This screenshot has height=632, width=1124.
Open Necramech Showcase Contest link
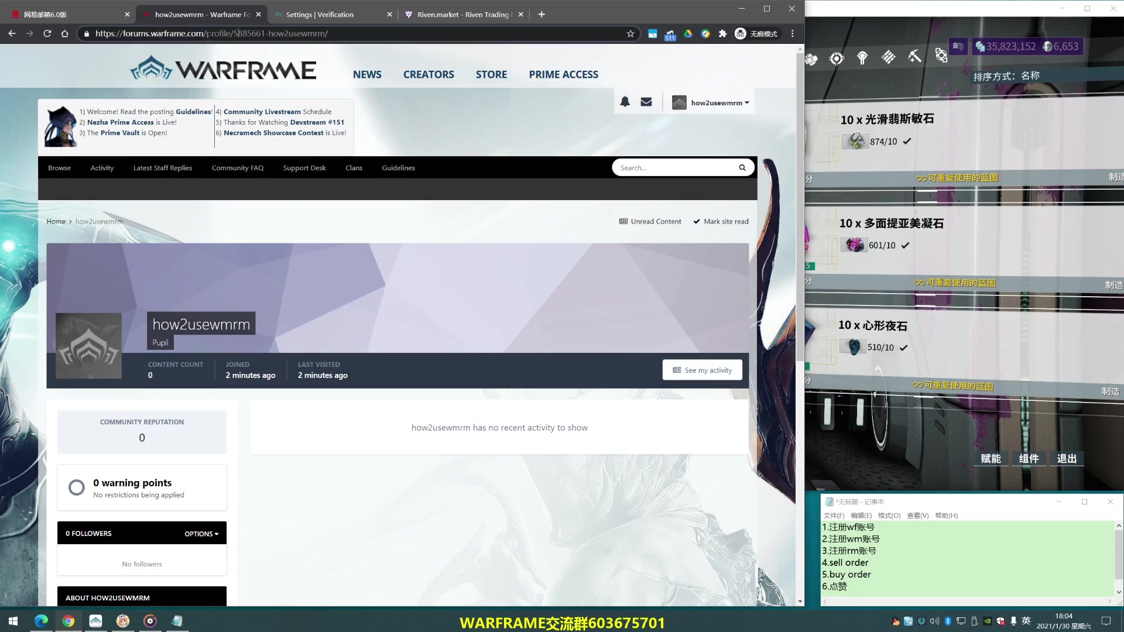[273, 133]
